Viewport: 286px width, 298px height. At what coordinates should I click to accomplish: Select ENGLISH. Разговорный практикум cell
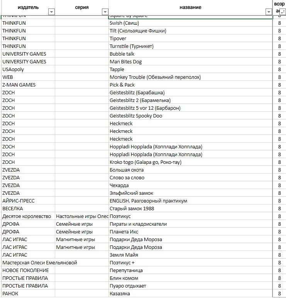(191, 201)
